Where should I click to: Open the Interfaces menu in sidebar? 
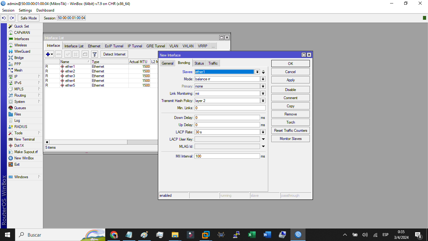click(x=22, y=39)
